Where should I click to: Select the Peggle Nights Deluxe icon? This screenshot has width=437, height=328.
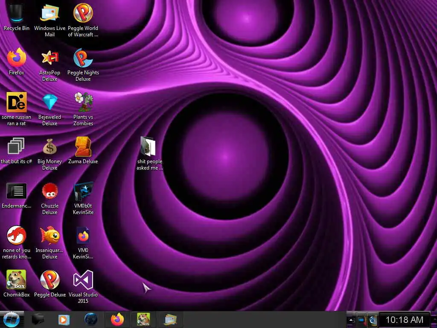point(83,65)
